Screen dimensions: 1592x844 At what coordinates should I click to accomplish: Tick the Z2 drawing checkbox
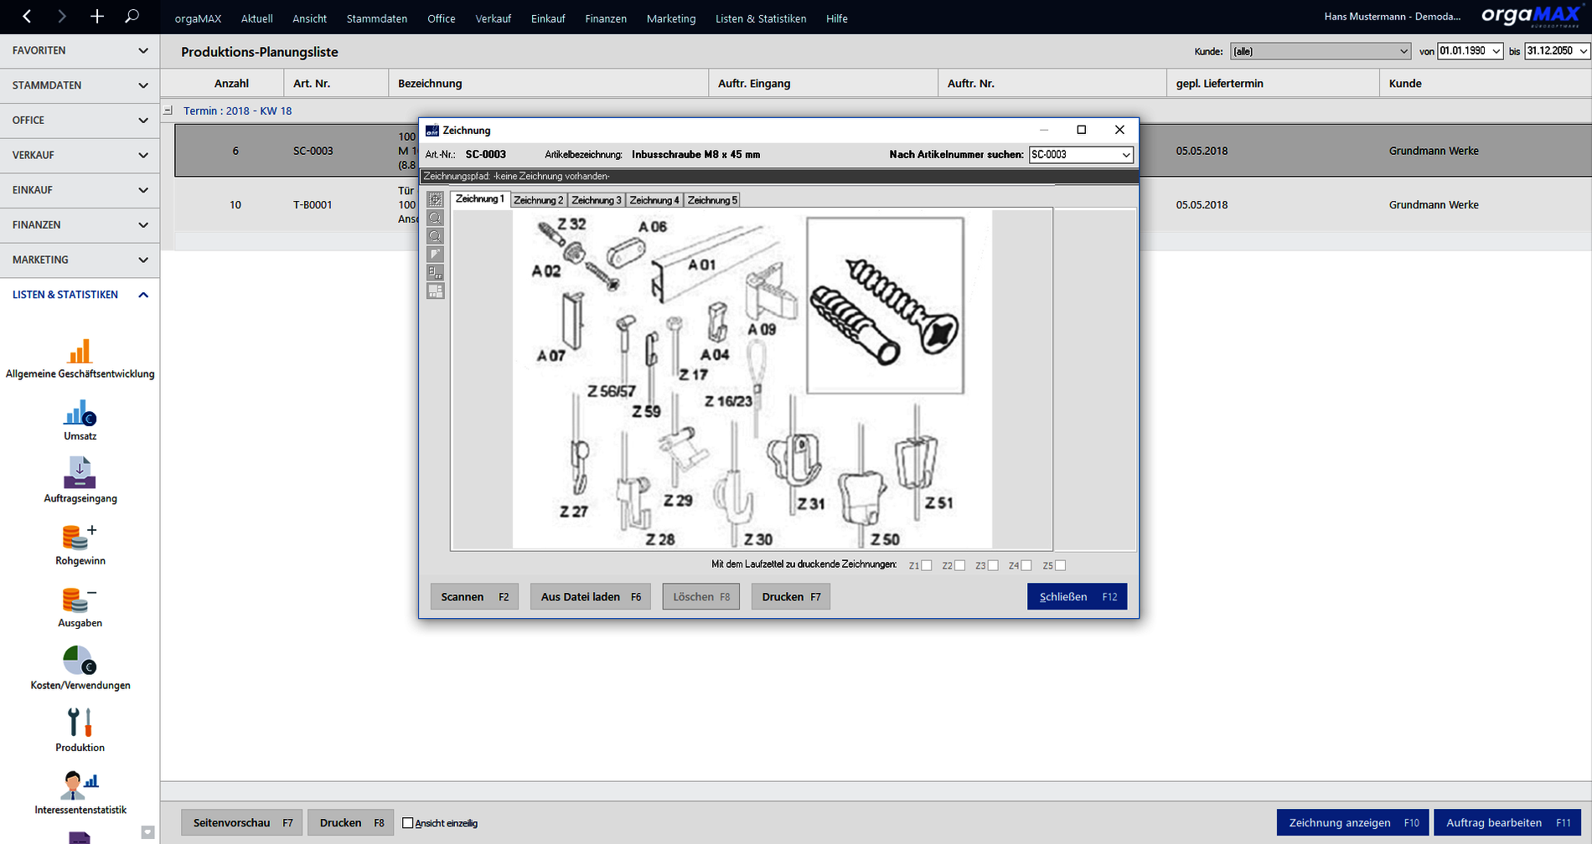pyautogui.click(x=960, y=566)
